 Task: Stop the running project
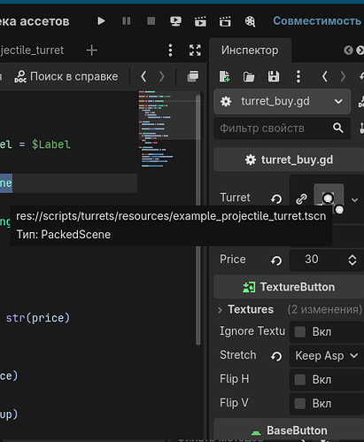point(151,21)
